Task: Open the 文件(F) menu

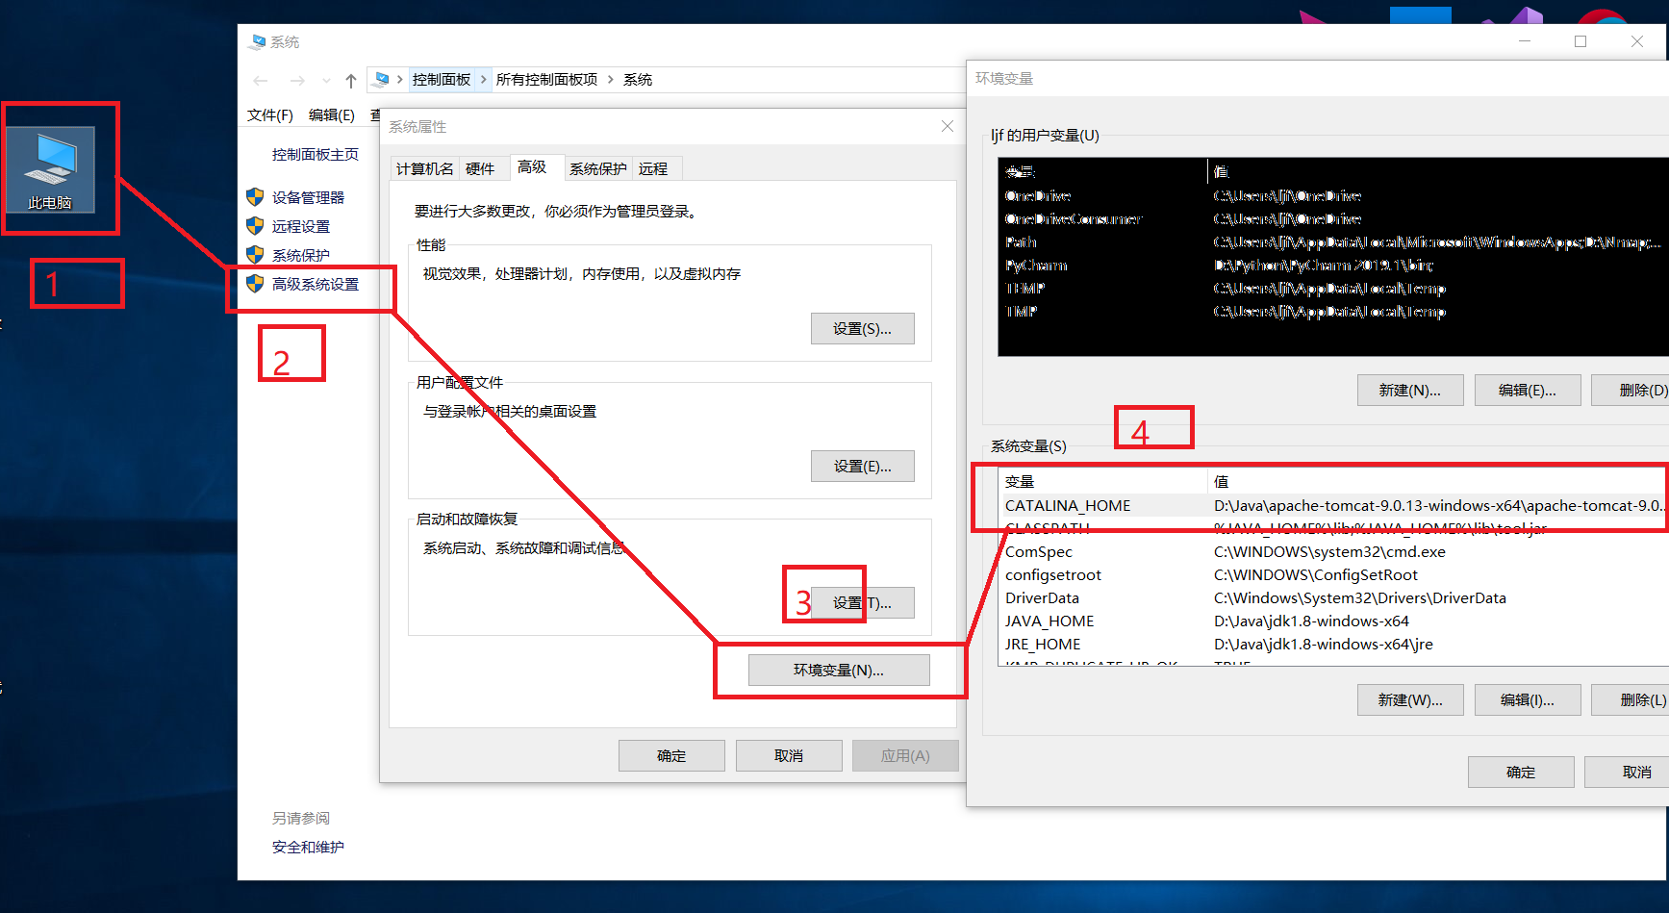Action: 268,114
